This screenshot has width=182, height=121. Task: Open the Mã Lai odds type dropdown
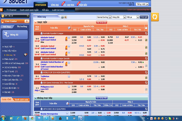133,17
